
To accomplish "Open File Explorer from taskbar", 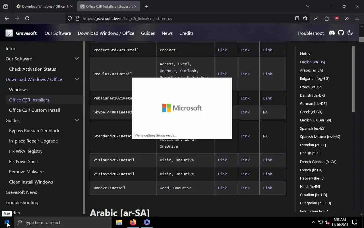I will tap(119, 222).
